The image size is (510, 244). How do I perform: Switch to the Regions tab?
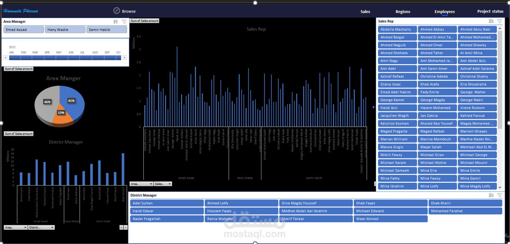403,12
